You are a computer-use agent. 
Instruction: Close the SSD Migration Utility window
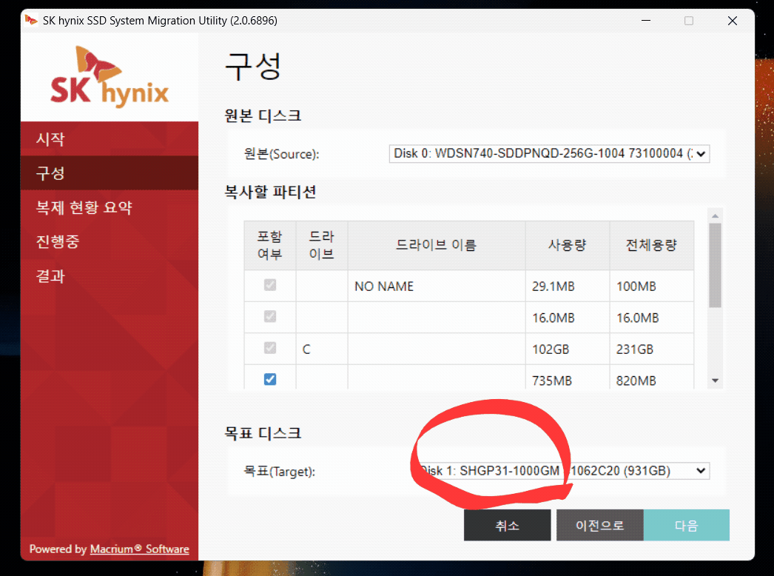pyautogui.click(x=733, y=21)
